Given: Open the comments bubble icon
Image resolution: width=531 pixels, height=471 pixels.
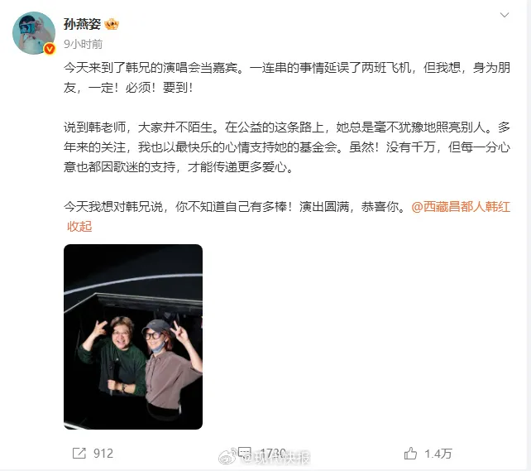Looking at the screenshot, I should click(245, 452).
